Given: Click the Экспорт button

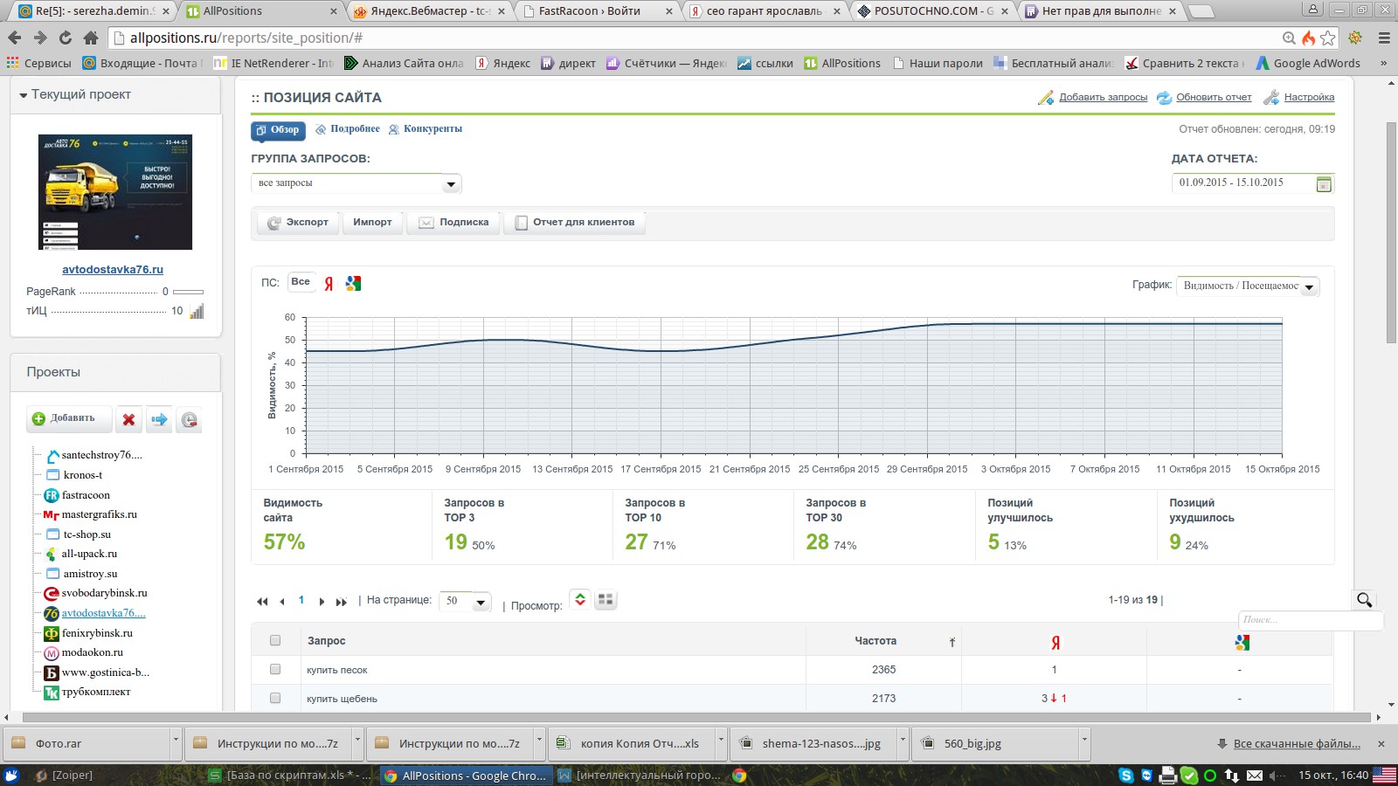Looking at the screenshot, I should 299,223.
